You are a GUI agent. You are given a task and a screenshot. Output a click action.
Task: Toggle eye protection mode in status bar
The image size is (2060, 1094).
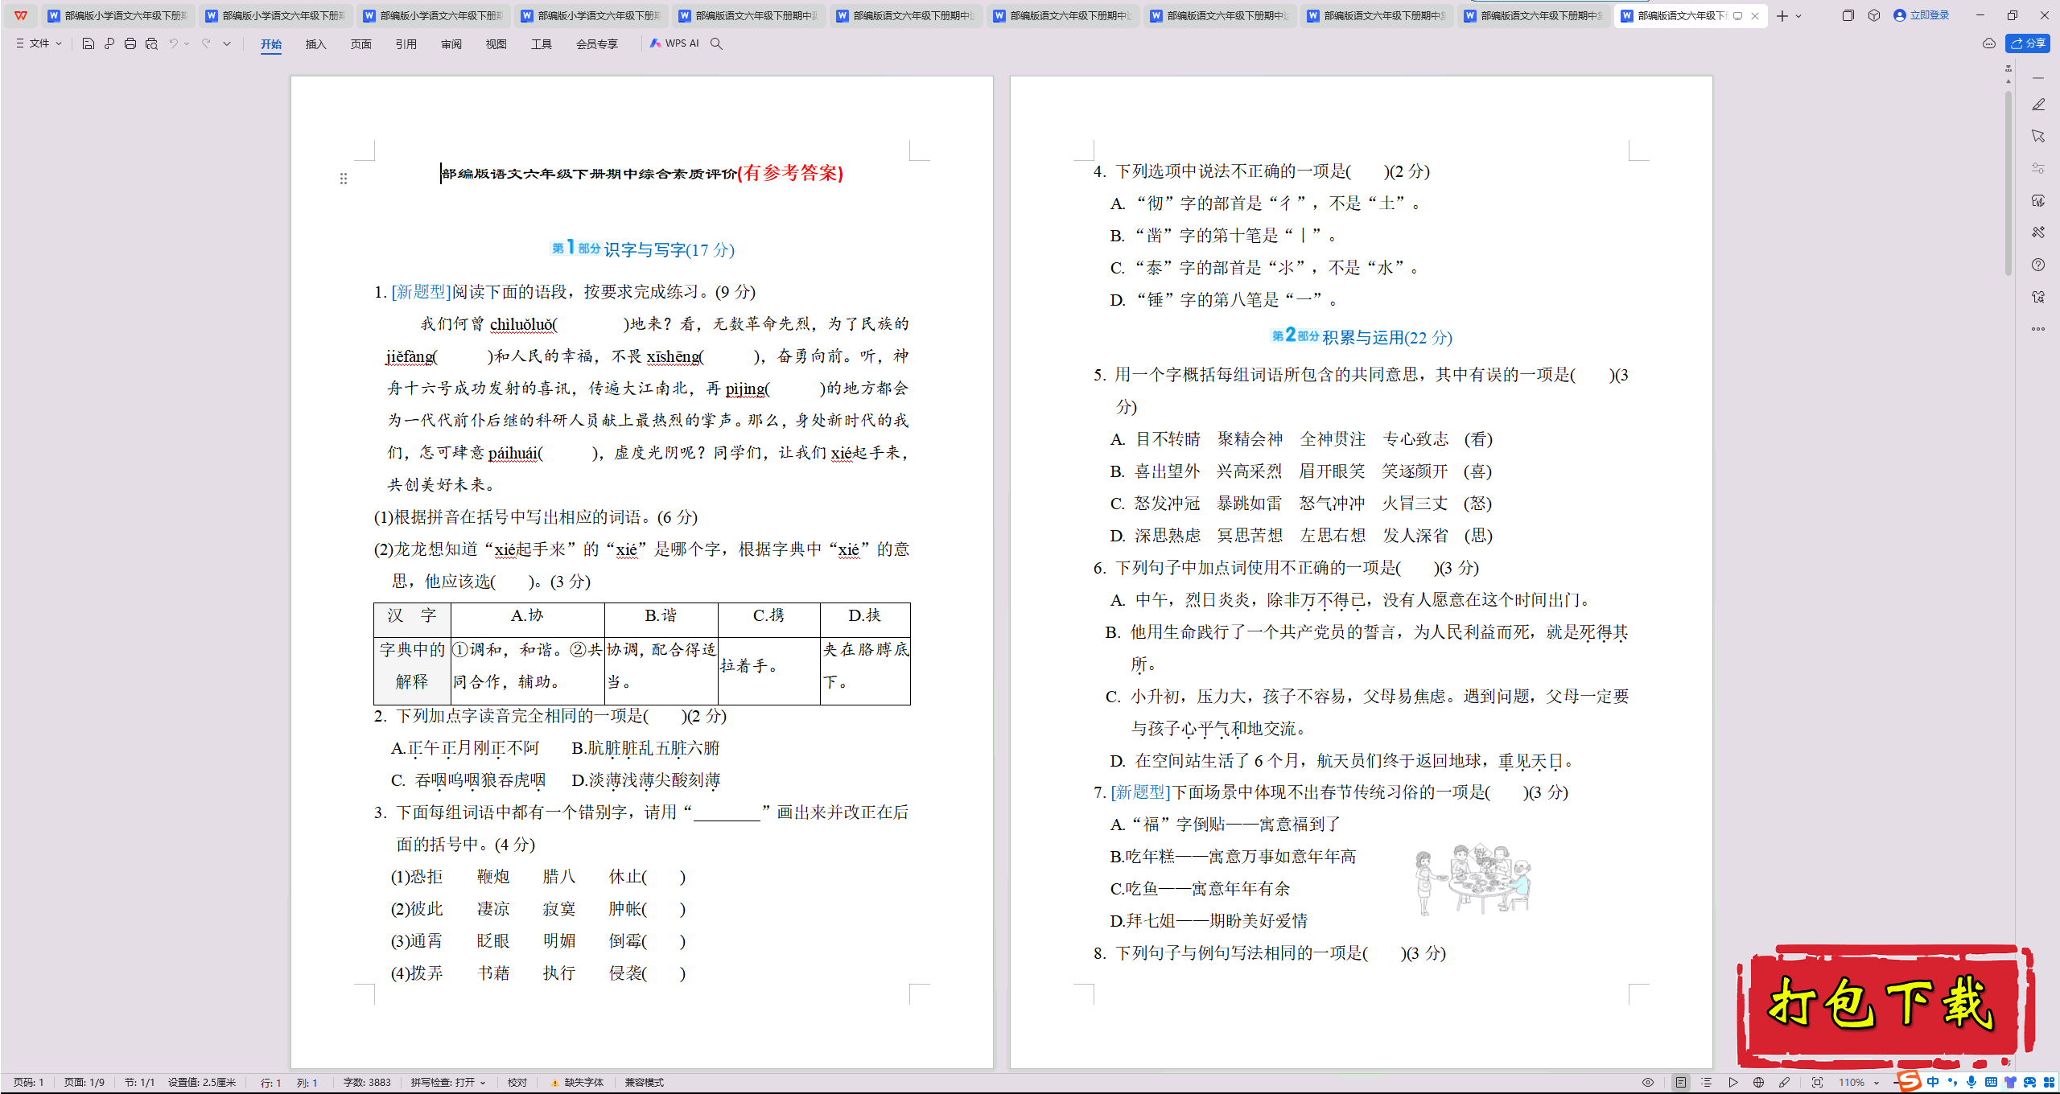[x=1648, y=1083]
